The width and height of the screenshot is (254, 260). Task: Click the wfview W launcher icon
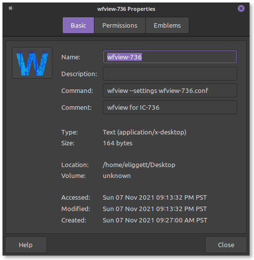[x=32, y=63]
